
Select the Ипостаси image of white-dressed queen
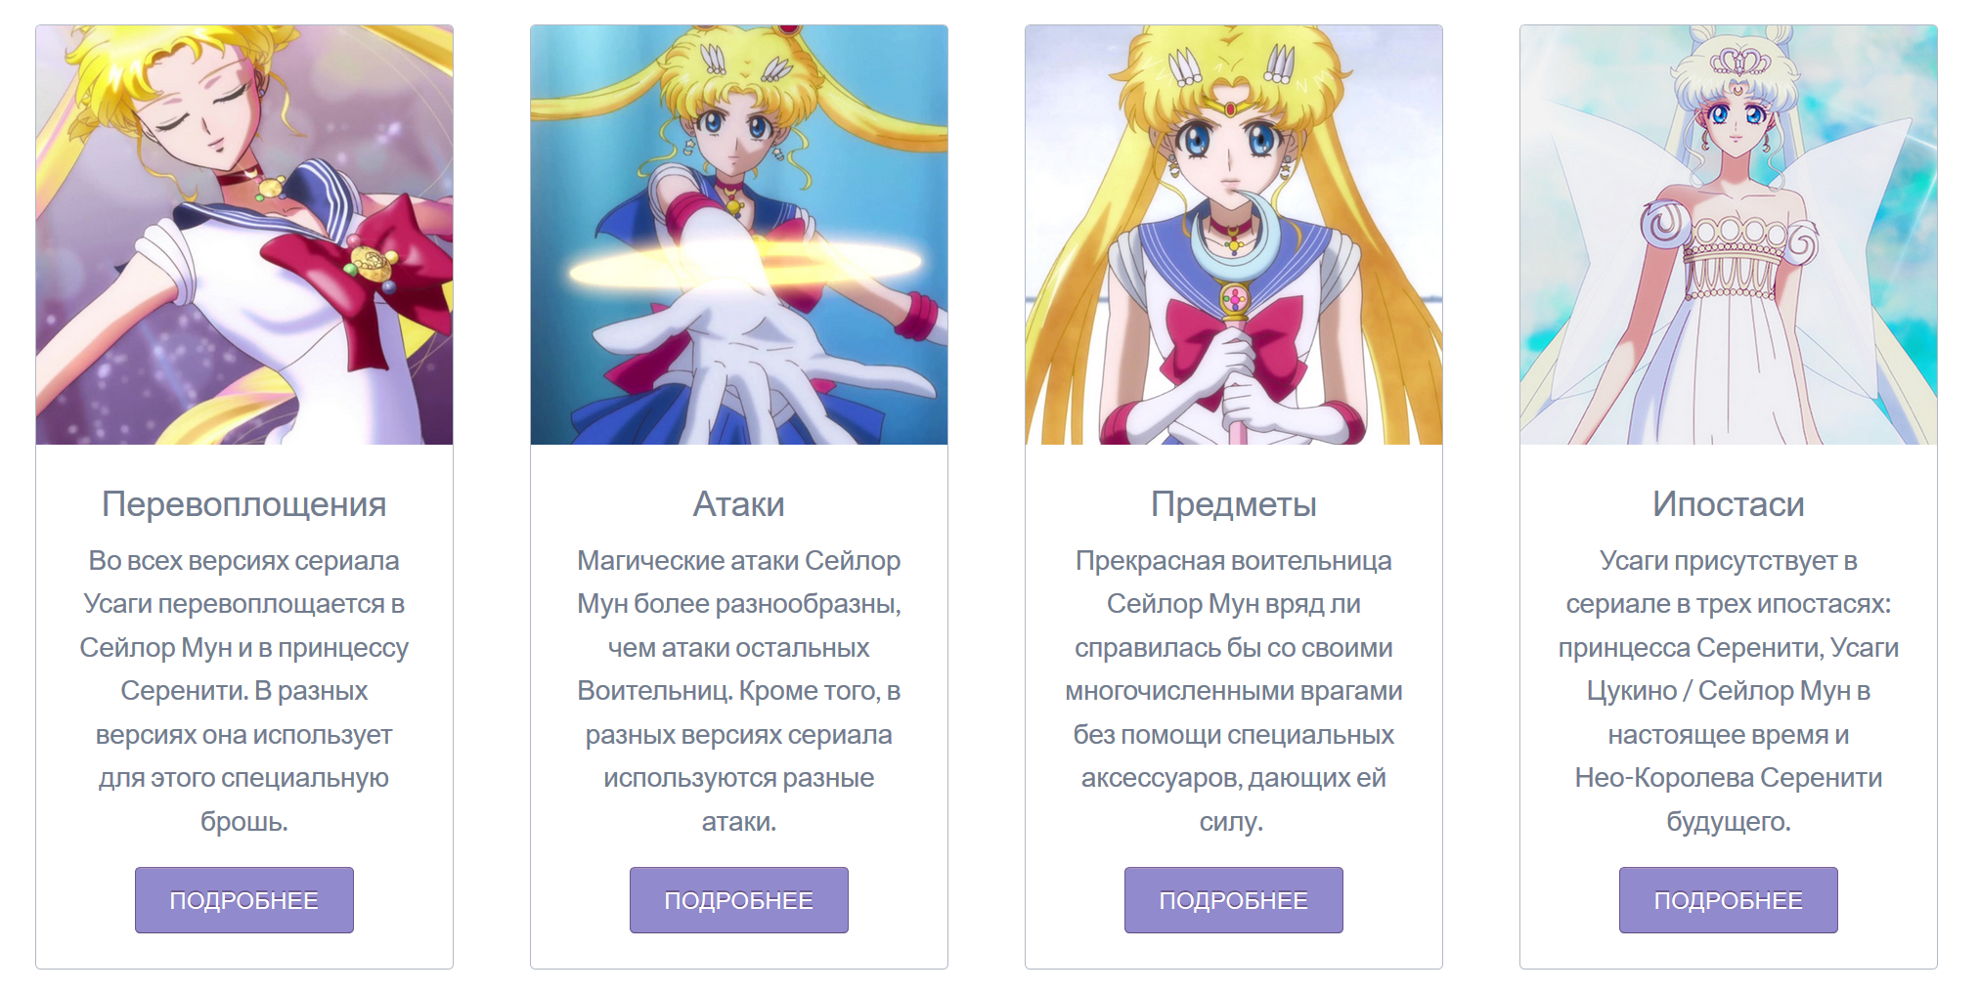click(1729, 235)
